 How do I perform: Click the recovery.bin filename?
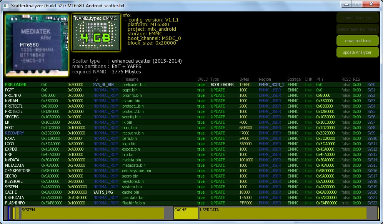(x=133, y=133)
